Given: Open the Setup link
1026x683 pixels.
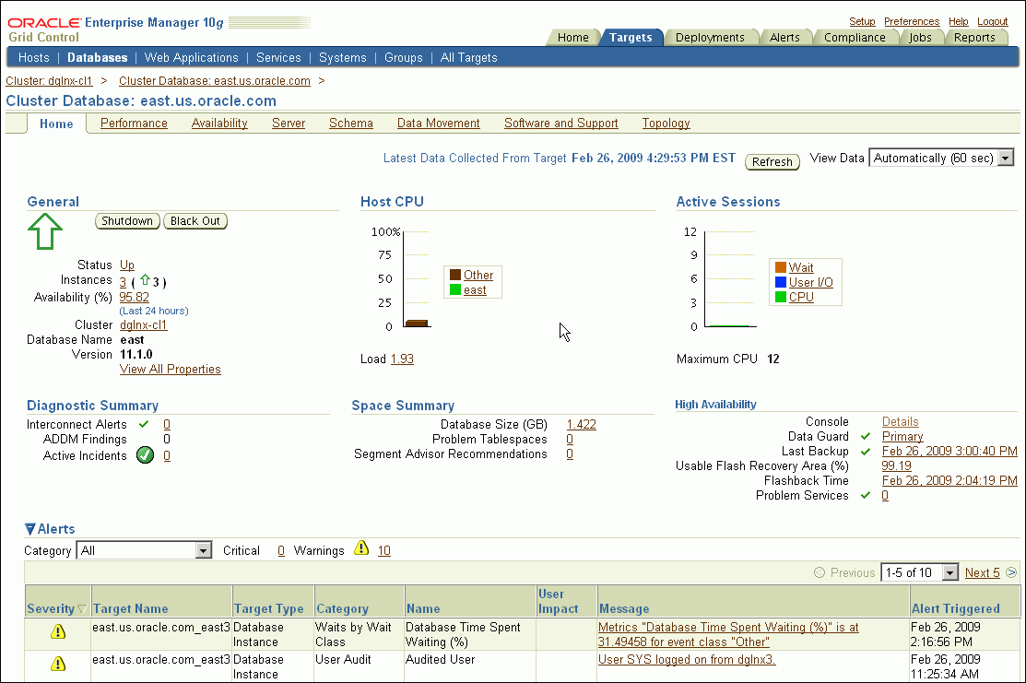Looking at the screenshot, I should pyautogui.click(x=862, y=21).
